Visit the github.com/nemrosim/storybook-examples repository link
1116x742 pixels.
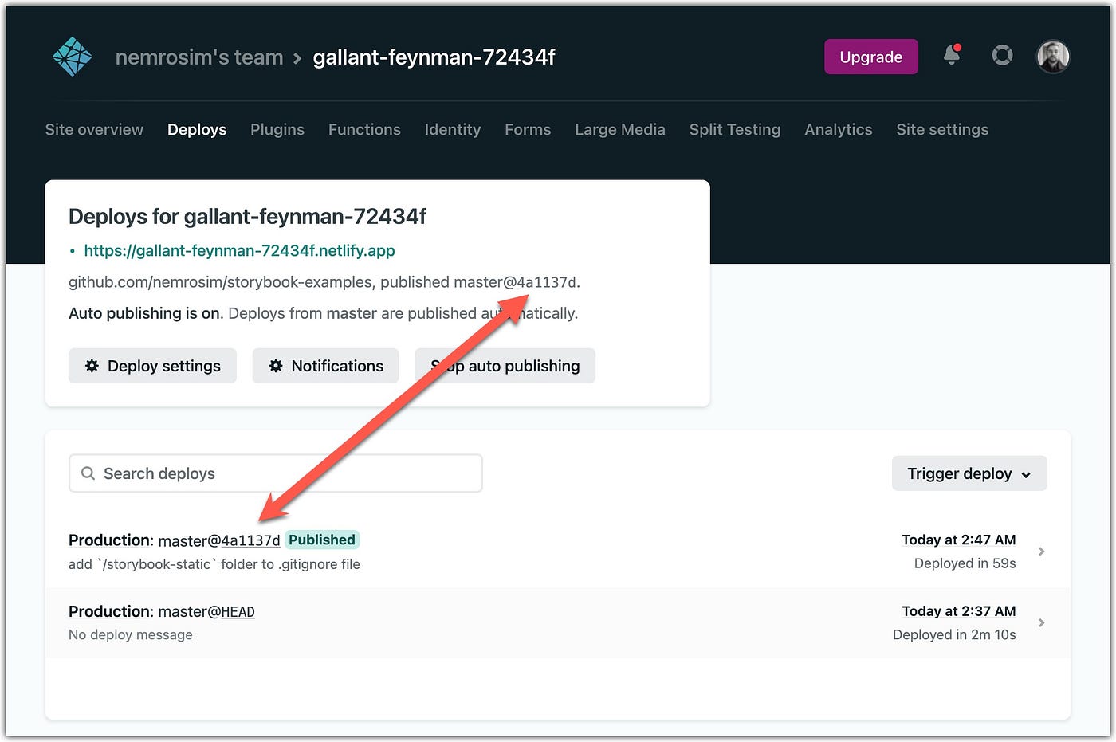(x=220, y=281)
